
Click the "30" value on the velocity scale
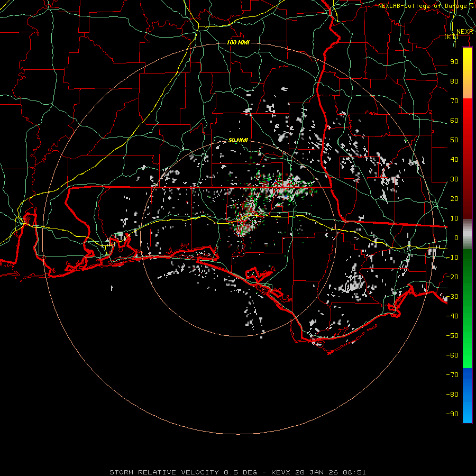(454, 179)
